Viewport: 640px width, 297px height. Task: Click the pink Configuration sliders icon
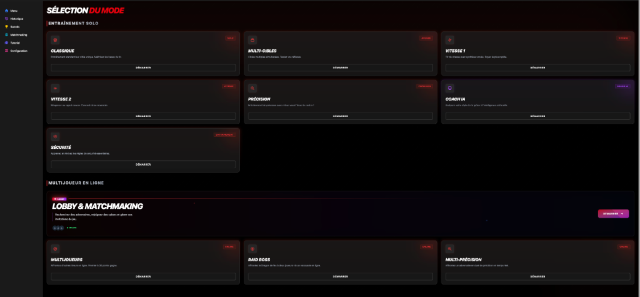pos(6,51)
